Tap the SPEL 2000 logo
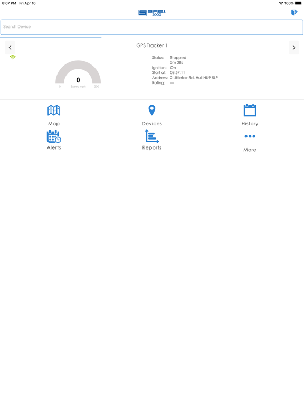Viewport: 304px width, 406px height. point(152,13)
